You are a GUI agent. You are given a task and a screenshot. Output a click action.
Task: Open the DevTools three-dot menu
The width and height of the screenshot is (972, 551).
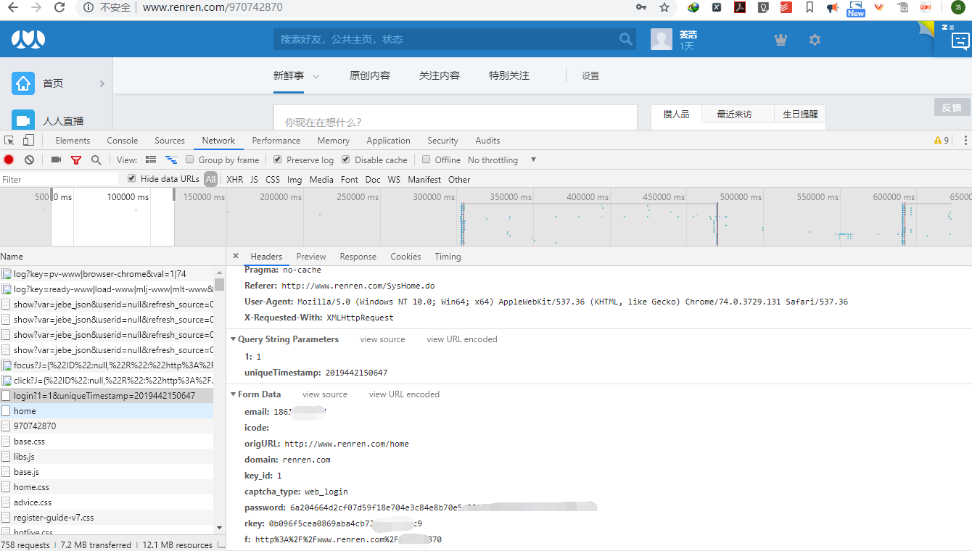965,141
